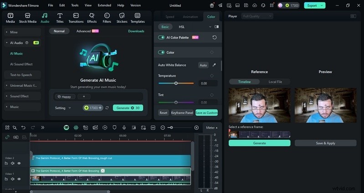Click Save as Custom button

[206, 113]
